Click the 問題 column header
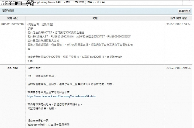The height and width of the screenshot is (128, 194). pos(95,18)
